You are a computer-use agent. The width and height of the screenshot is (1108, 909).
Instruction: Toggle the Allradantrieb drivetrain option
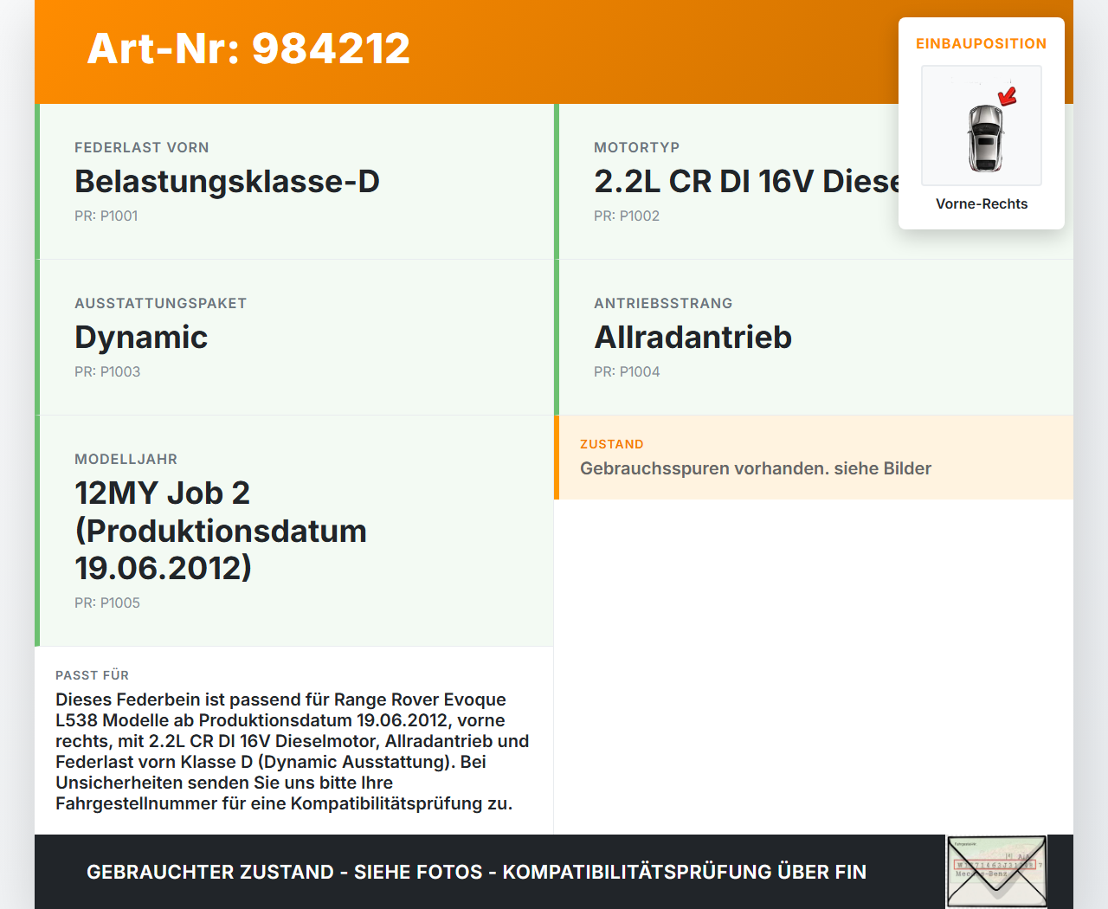click(692, 337)
